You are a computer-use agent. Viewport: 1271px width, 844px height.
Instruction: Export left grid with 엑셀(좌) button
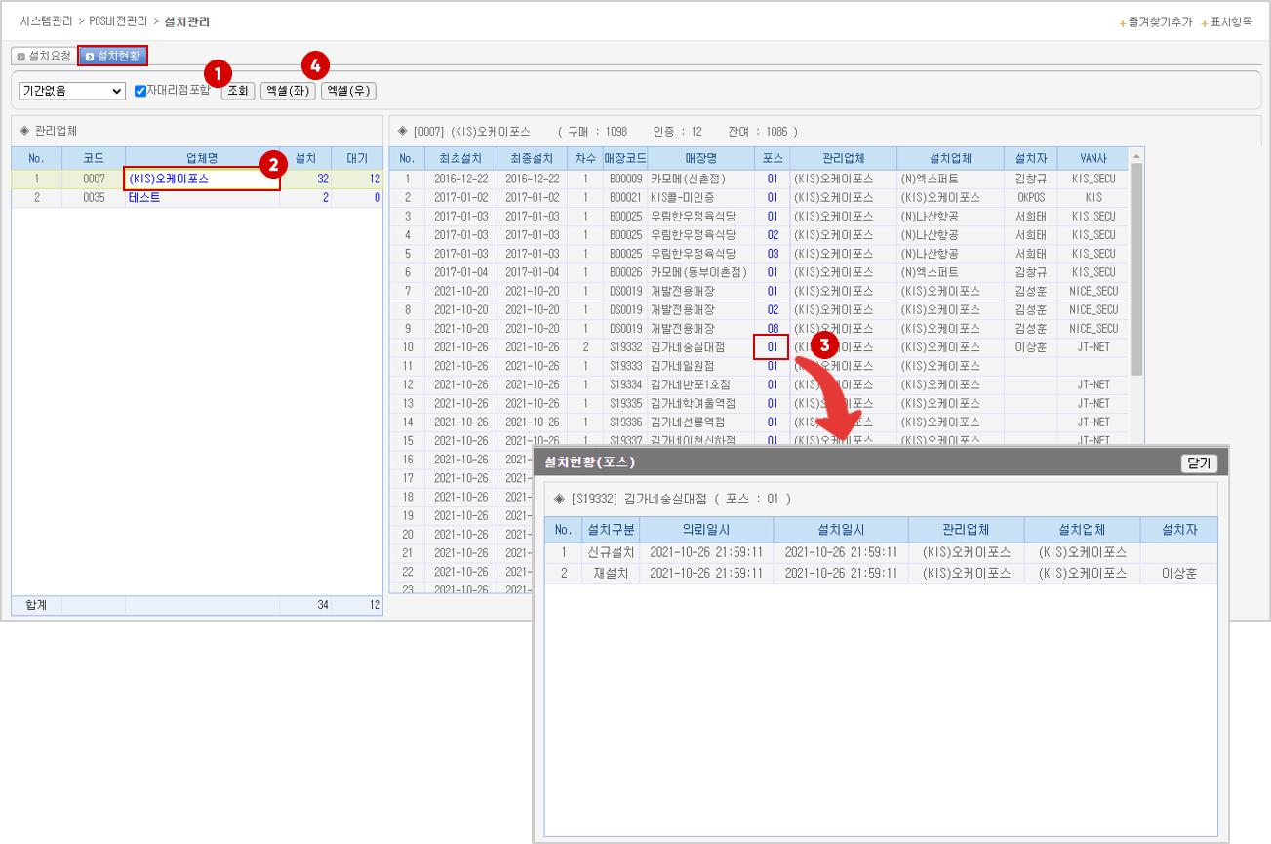(x=288, y=91)
